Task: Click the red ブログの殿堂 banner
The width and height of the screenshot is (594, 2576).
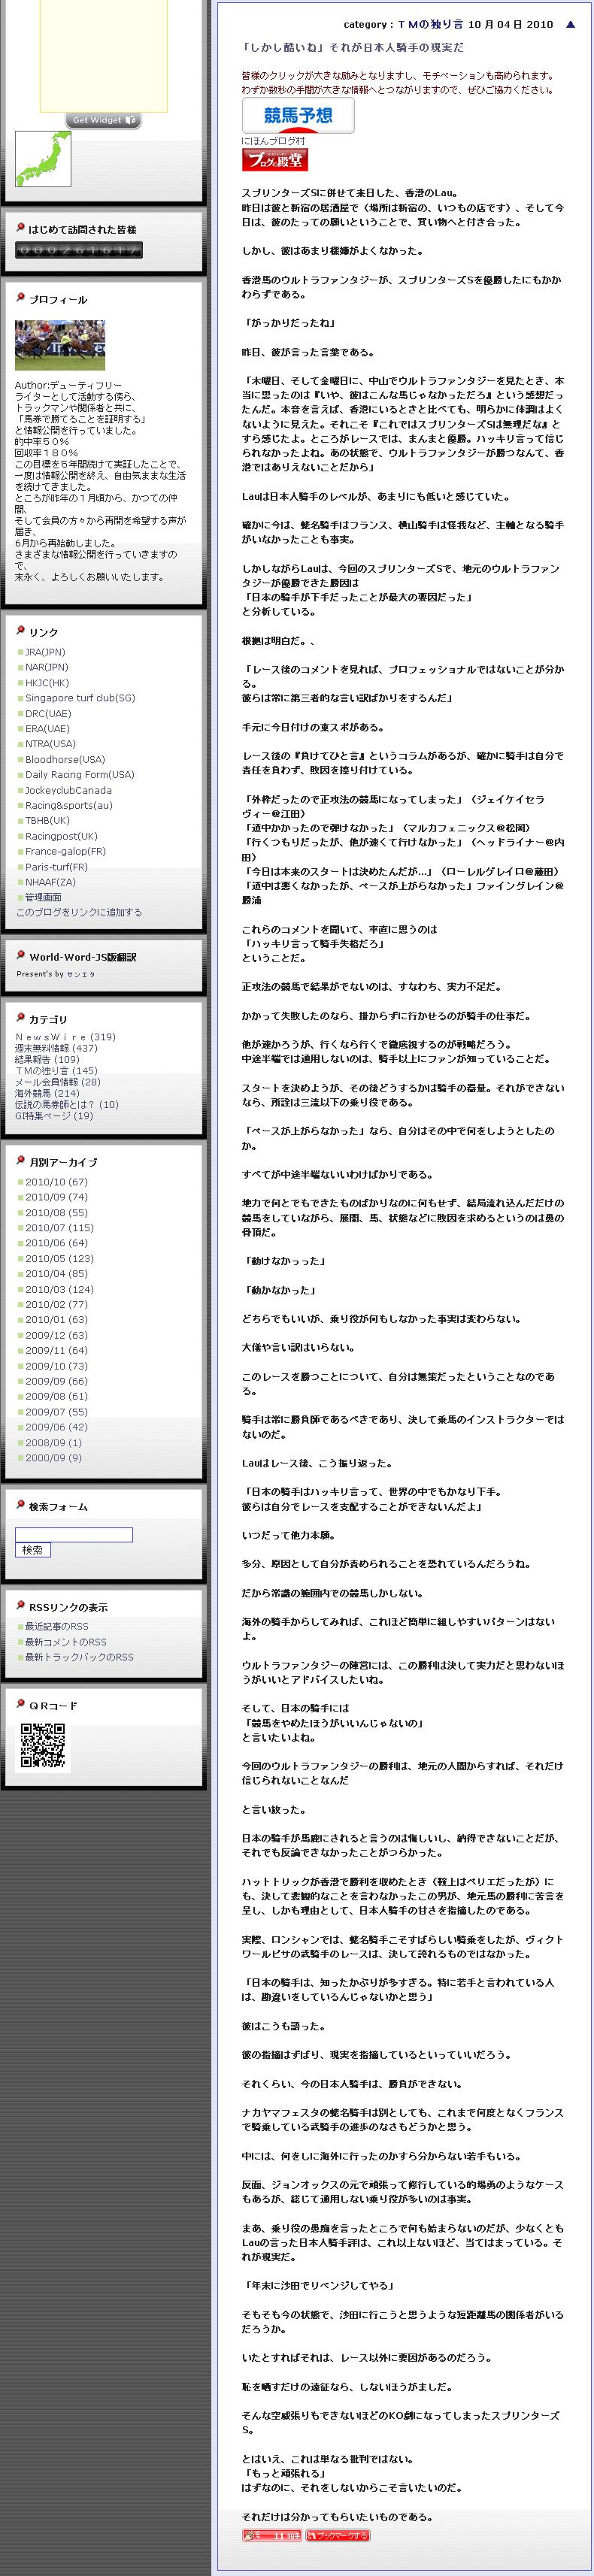Action: point(275,159)
